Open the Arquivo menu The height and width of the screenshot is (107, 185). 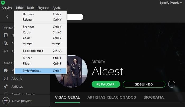pyautogui.click(x=7, y=8)
